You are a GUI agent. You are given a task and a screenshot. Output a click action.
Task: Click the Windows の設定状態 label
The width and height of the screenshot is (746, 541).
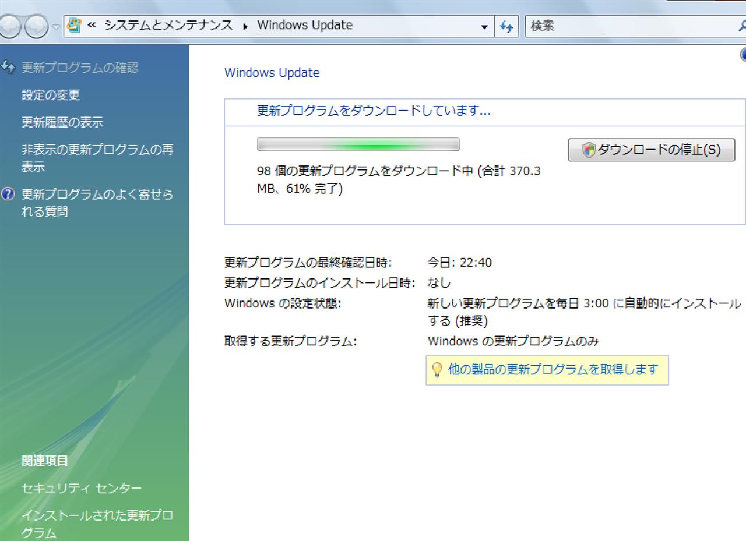[283, 303]
